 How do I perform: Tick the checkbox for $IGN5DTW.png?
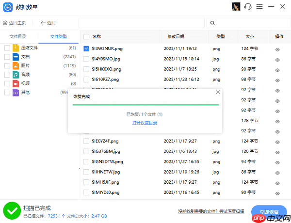86,161
